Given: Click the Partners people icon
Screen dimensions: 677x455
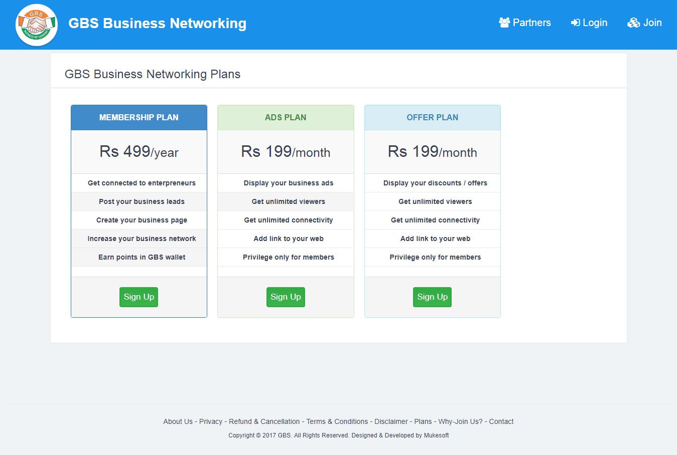Looking at the screenshot, I should (x=504, y=23).
